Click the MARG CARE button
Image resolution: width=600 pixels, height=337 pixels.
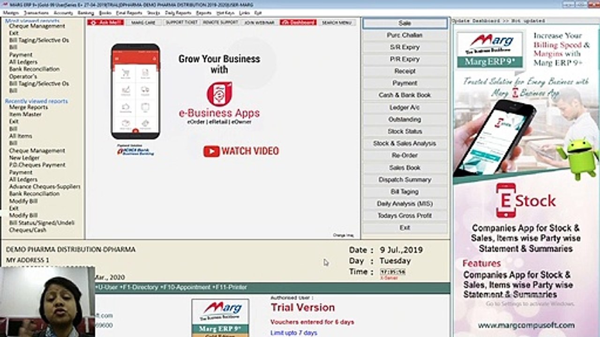pos(143,22)
